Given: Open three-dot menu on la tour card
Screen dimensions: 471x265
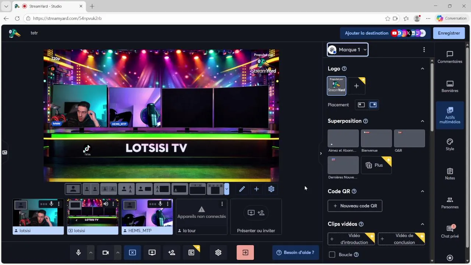Looking at the screenshot, I should (222, 204).
